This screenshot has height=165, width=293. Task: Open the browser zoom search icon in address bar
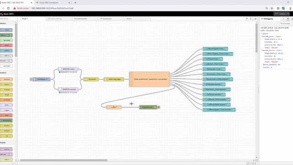tap(266, 8)
